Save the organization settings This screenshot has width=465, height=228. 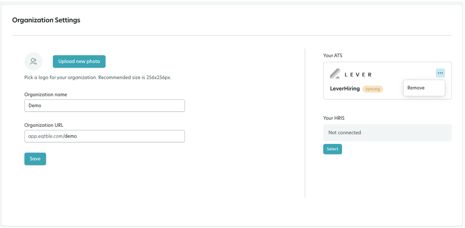click(x=35, y=159)
